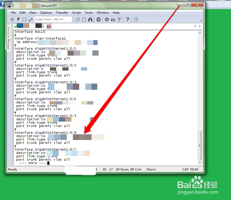Open the Options menu
Screen dimensions: 231x200
[46, 13]
